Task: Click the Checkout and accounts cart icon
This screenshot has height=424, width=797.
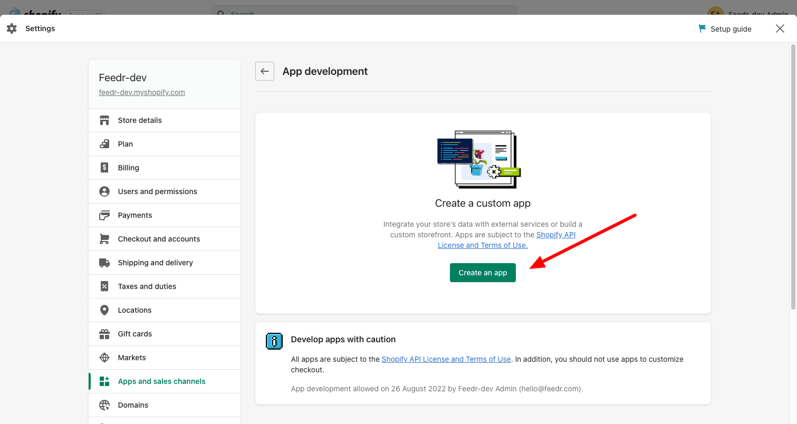Action: click(104, 239)
